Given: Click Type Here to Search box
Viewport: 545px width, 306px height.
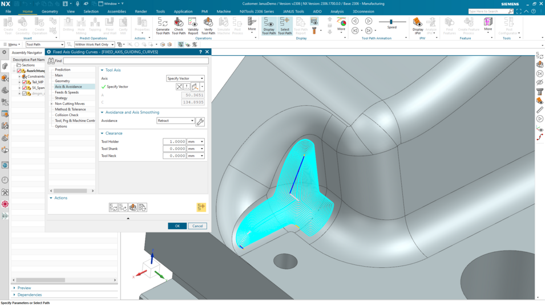Looking at the screenshot, I should (490, 11).
